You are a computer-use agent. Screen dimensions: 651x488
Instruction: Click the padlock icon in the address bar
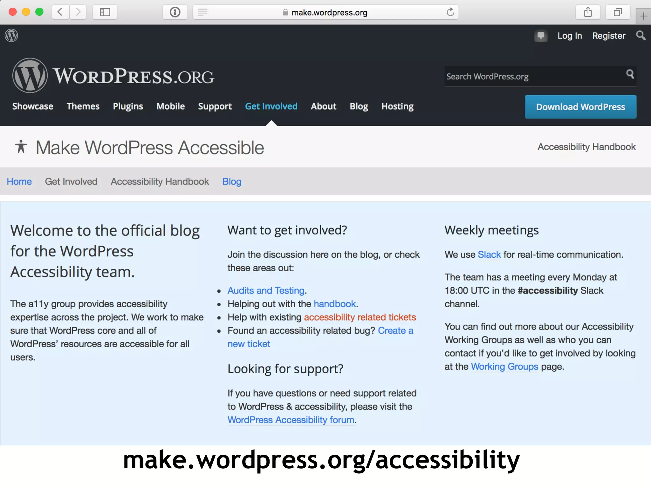pos(285,12)
